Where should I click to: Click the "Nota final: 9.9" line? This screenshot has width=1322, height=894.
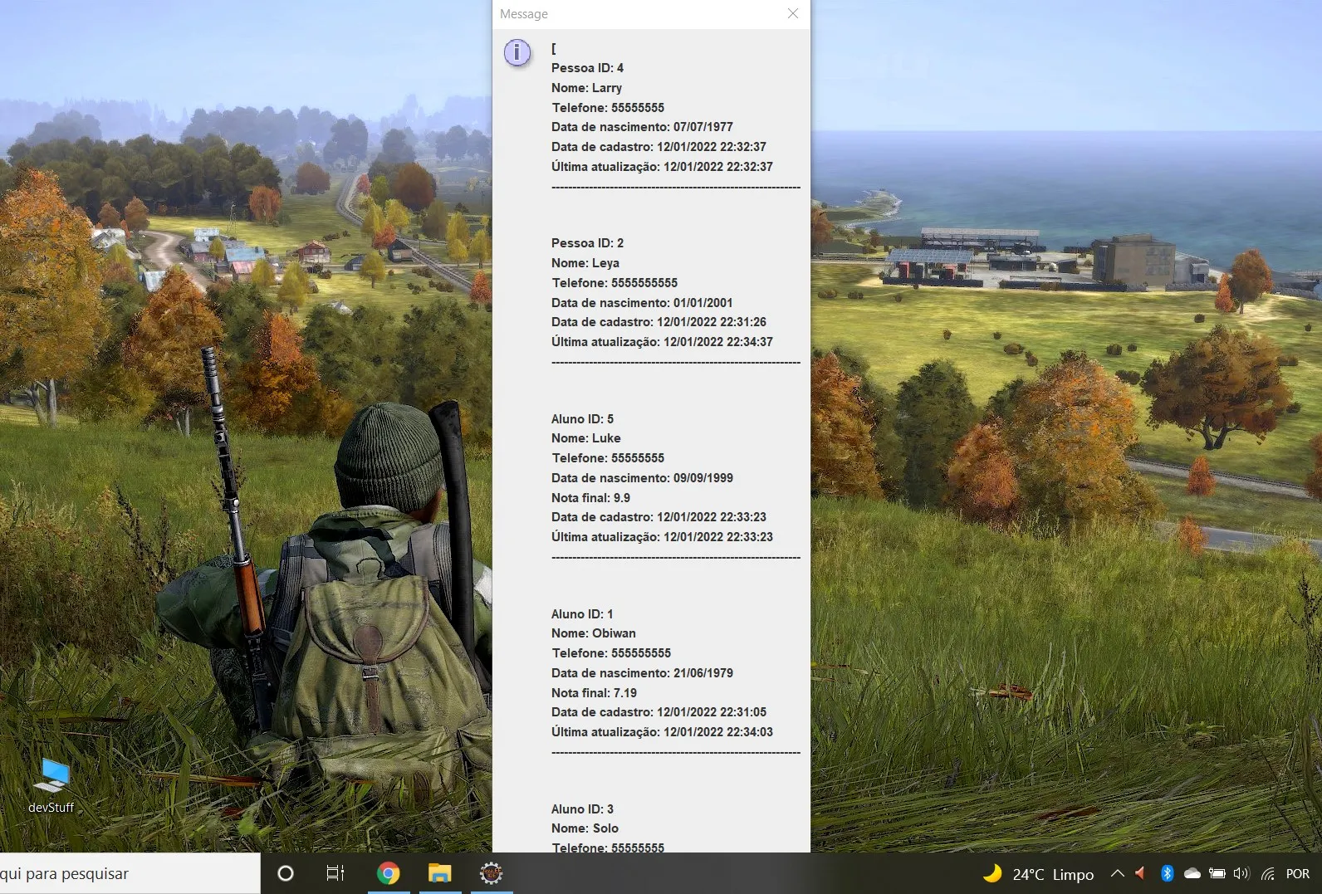coord(591,498)
